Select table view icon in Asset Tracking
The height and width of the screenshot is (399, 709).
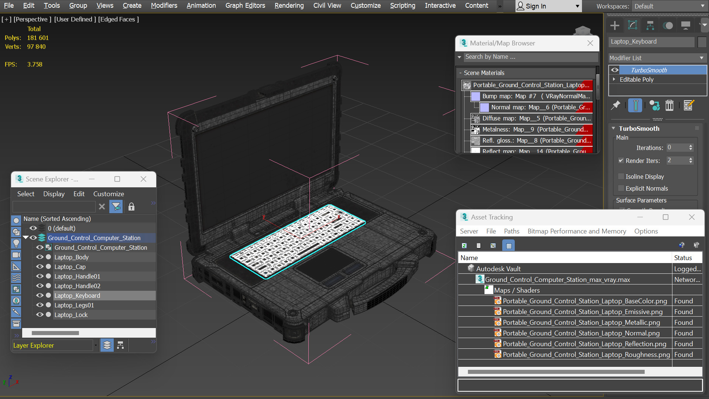(509, 246)
